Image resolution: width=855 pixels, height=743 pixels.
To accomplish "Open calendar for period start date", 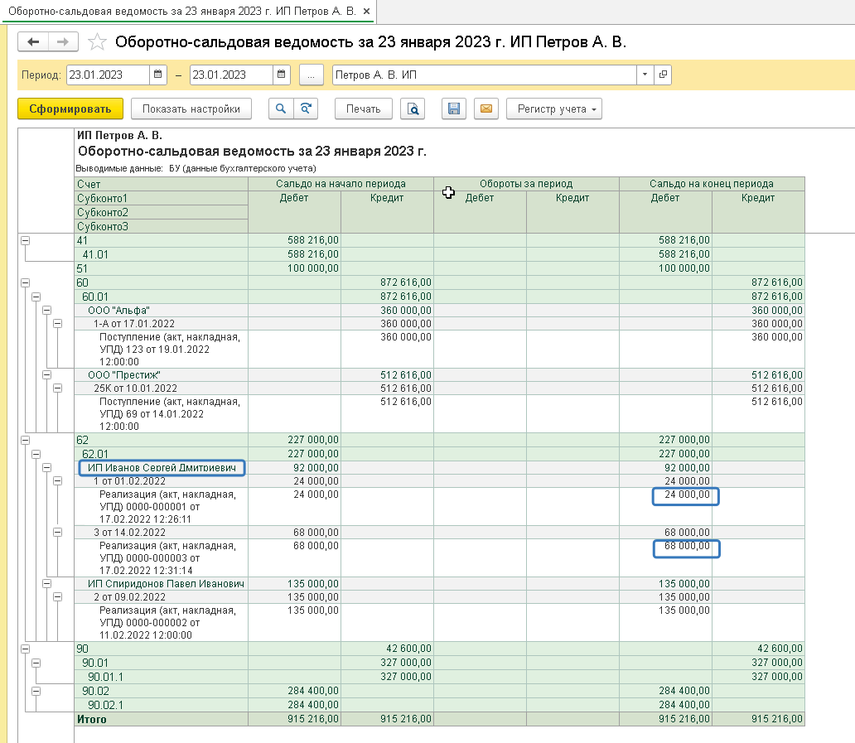I will [x=158, y=75].
